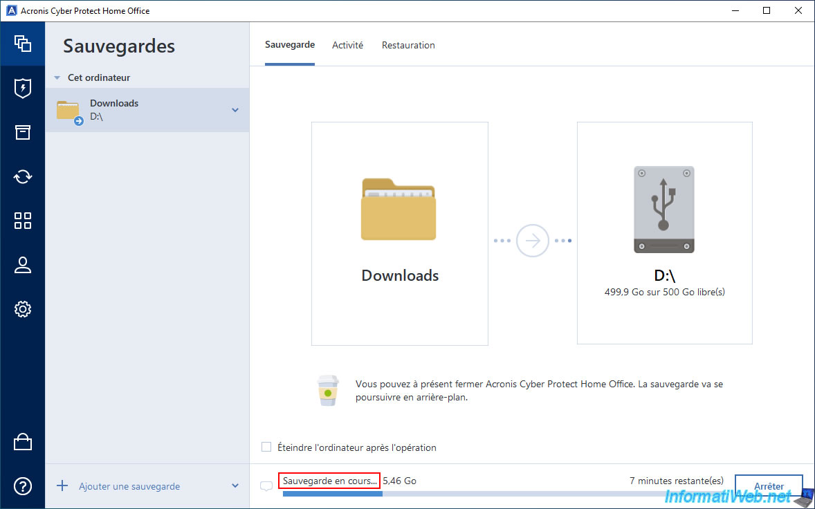Click the Downloads folder icon in backup list
This screenshot has height=509, width=815.
tap(68, 111)
